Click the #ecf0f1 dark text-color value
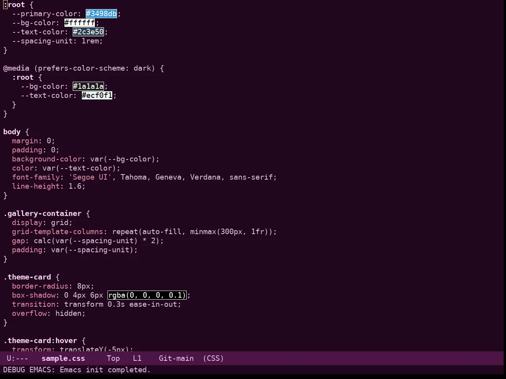The width and height of the screenshot is (506, 379). pos(97,96)
